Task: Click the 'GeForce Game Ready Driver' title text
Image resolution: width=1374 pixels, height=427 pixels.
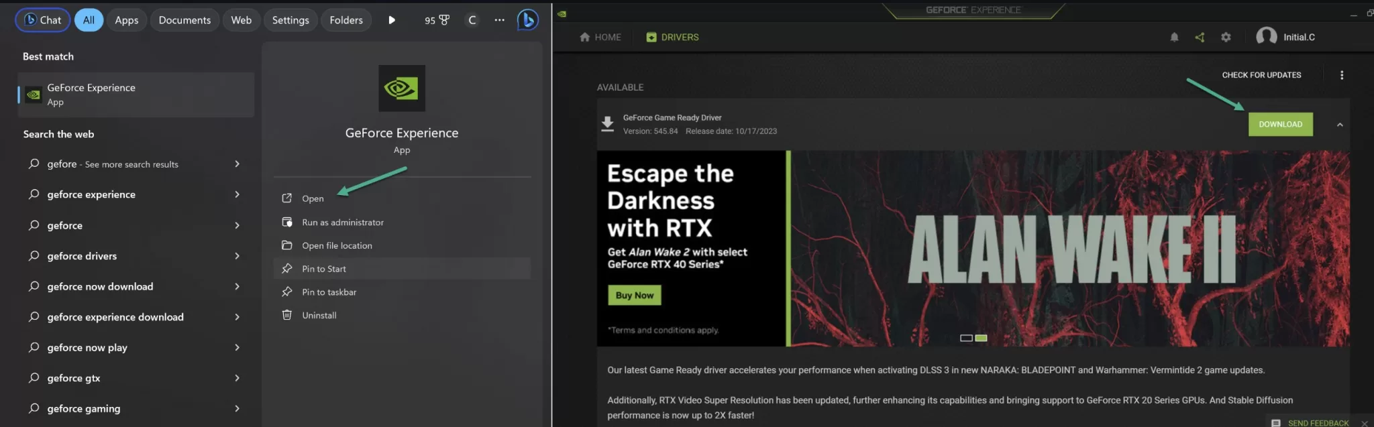Action: click(672, 117)
